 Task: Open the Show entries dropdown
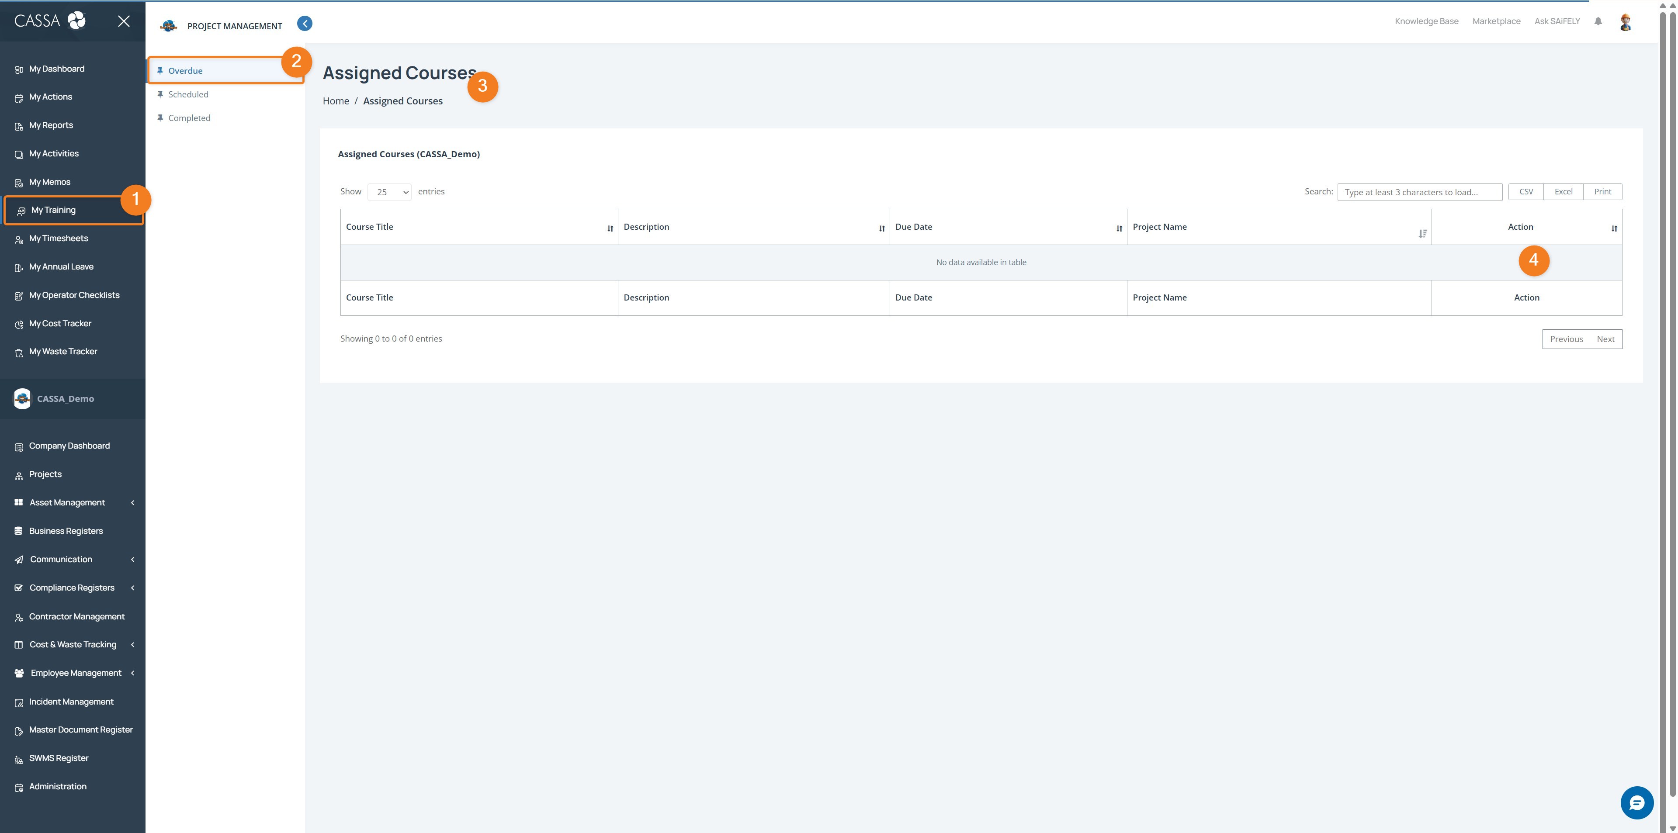[x=389, y=191]
